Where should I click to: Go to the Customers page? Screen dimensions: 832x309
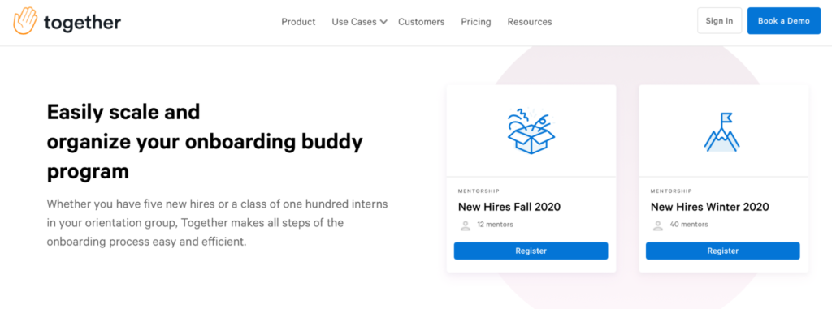point(422,22)
